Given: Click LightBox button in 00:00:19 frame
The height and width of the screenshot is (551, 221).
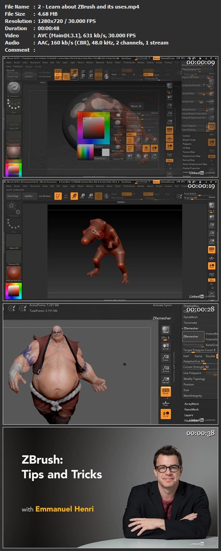Looking at the screenshot, I should coord(28,196).
